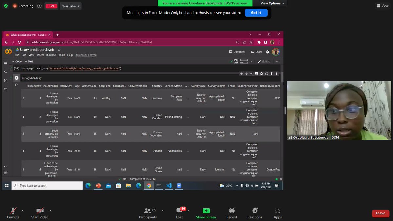Open YouTube live stream dropdown
This screenshot has height=221, width=393.
coord(71,6)
